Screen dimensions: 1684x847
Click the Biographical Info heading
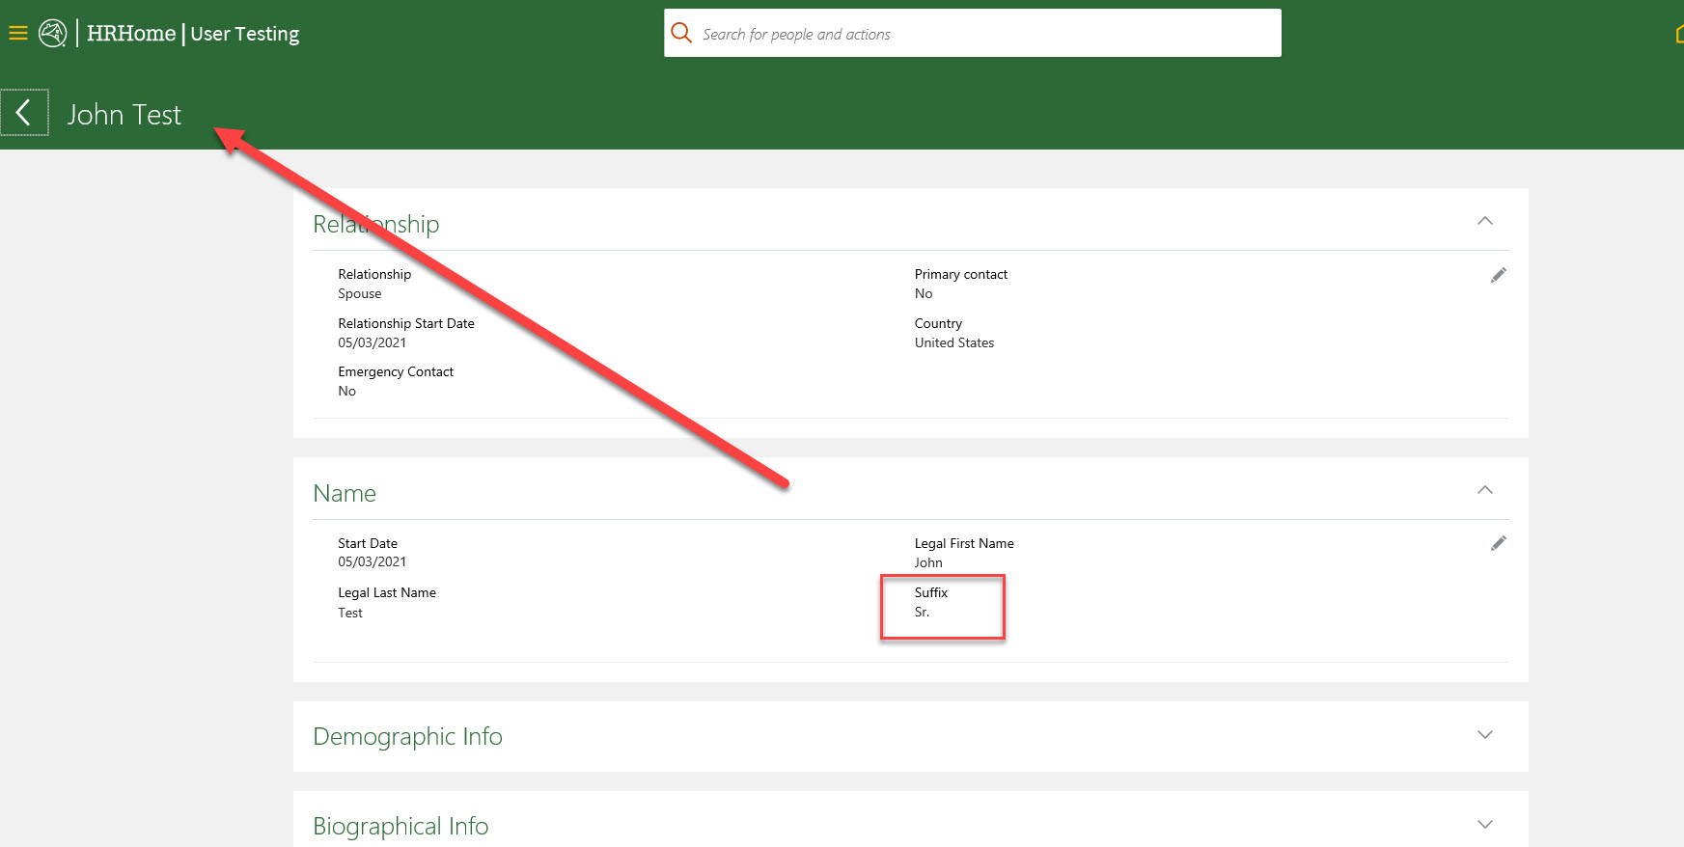400,826
